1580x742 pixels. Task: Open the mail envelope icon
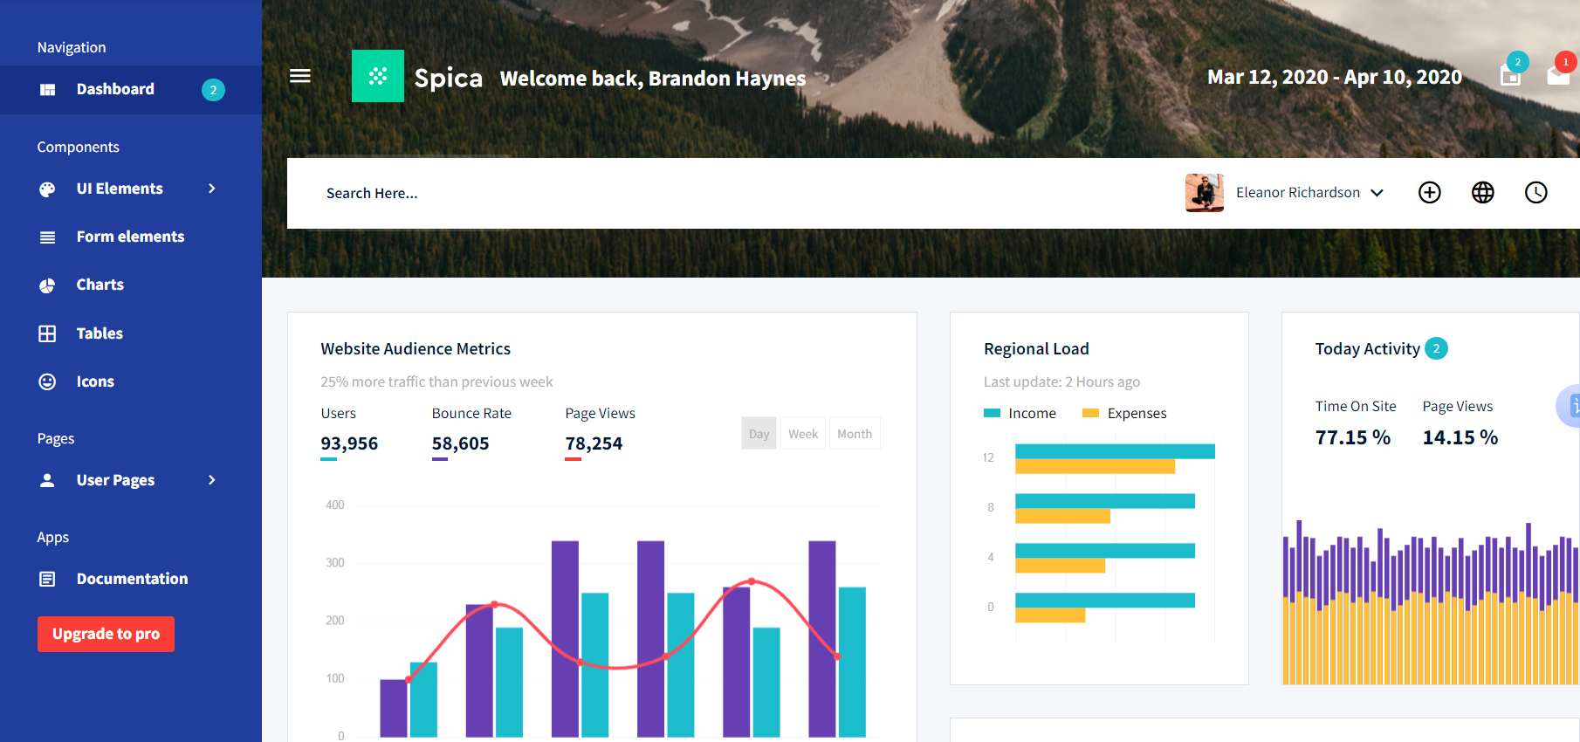click(1558, 75)
